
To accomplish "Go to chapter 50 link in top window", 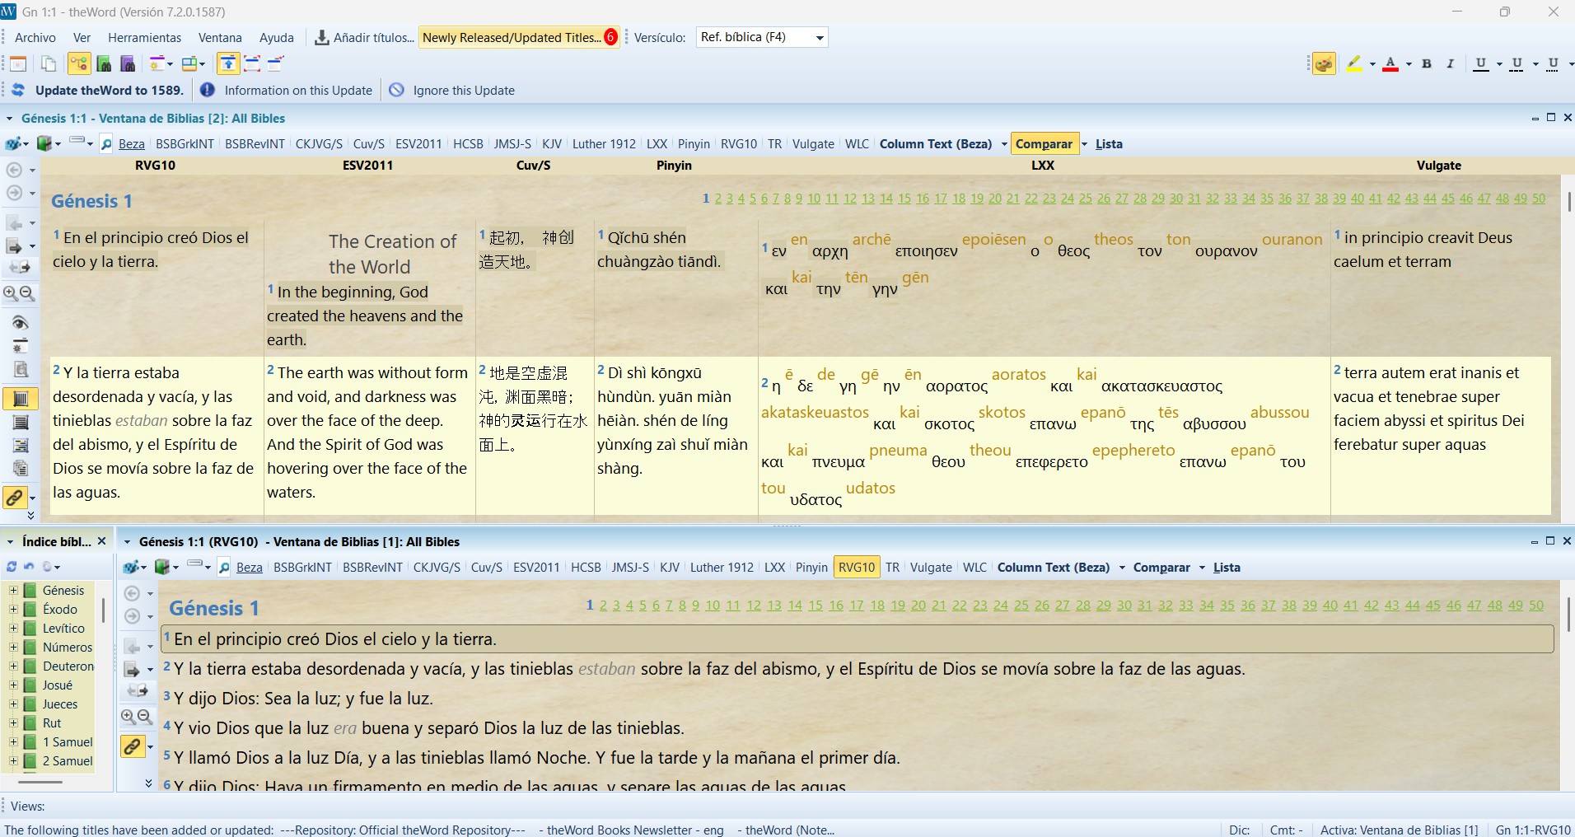I will [1539, 199].
